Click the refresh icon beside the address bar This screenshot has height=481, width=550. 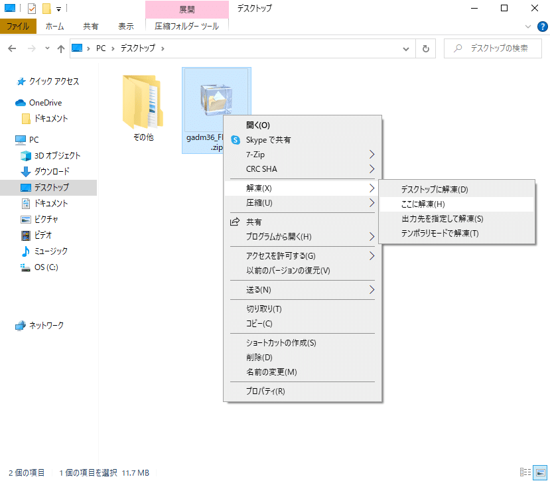(x=425, y=48)
